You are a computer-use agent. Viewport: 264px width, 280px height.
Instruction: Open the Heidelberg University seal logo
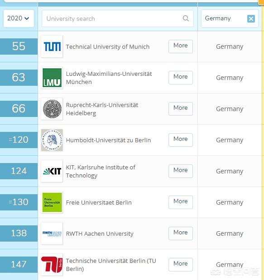[x=52, y=109]
